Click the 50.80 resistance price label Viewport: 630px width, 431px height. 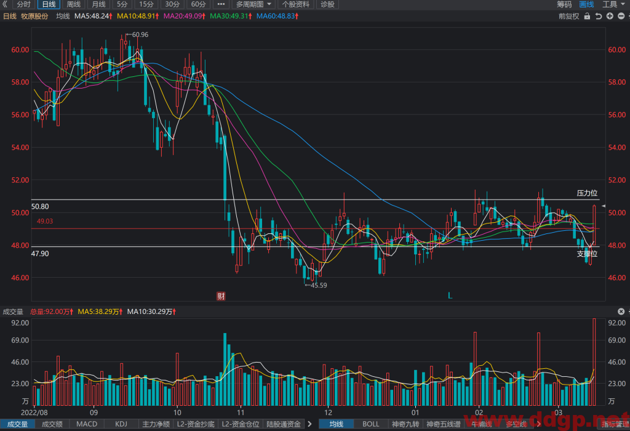coord(40,207)
